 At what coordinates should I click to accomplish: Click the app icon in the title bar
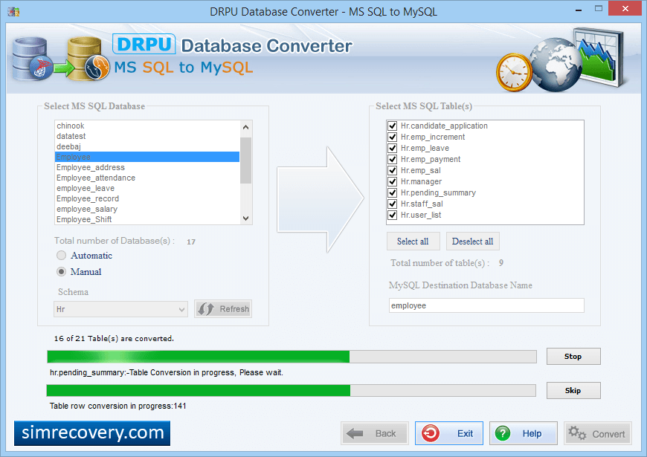click(x=13, y=12)
